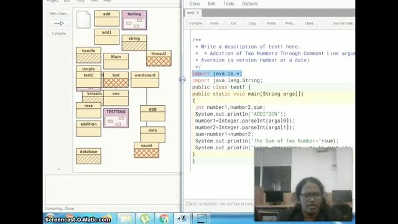398x224 pixels.
Task: Select the pink 'TESTTING' unit test class
Action: pyautogui.click(x=116, y=118)
